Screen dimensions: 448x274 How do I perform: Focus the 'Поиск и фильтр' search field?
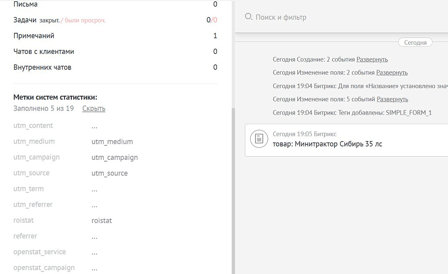[x=320, y=17]
